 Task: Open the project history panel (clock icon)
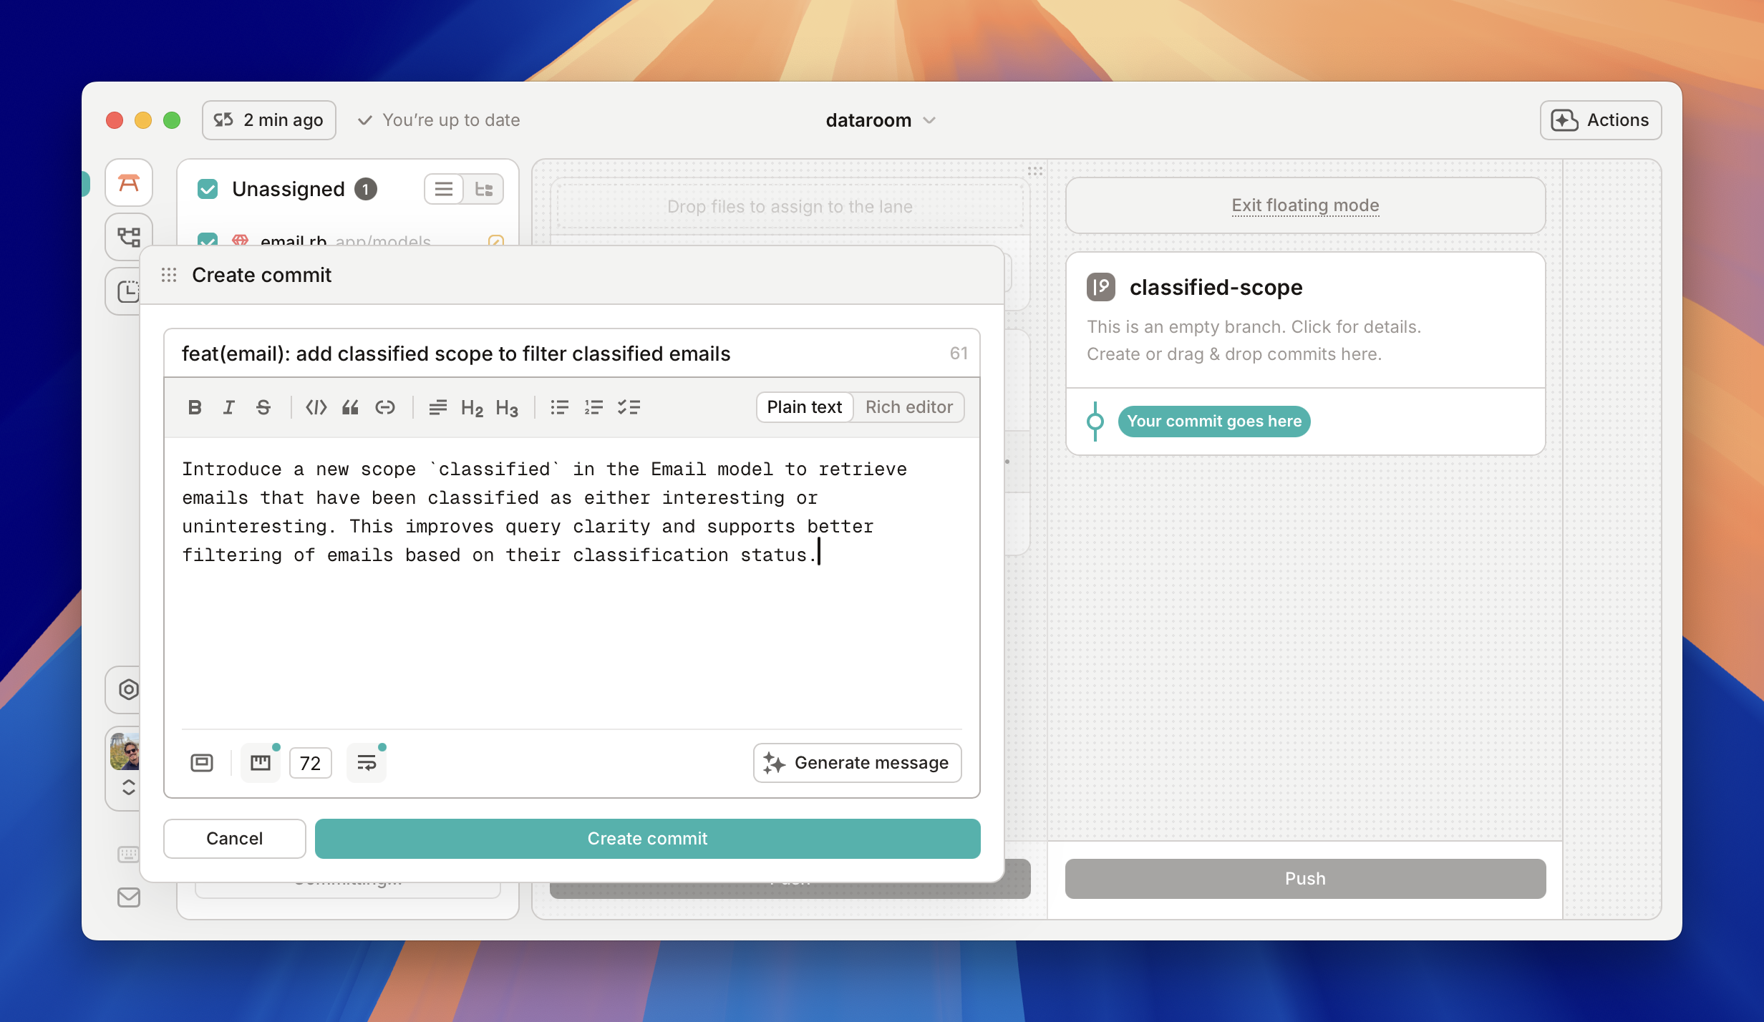[129, 291]
